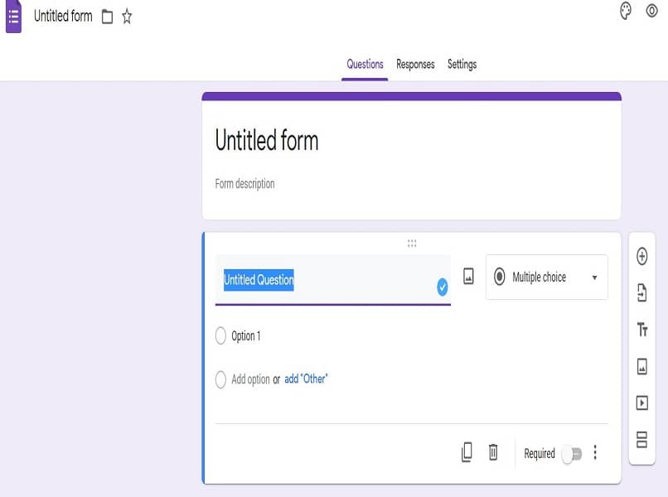Viewport: 668px width, 497px height.
Task: Open the theme customization palette
Action: coord(626,13)
